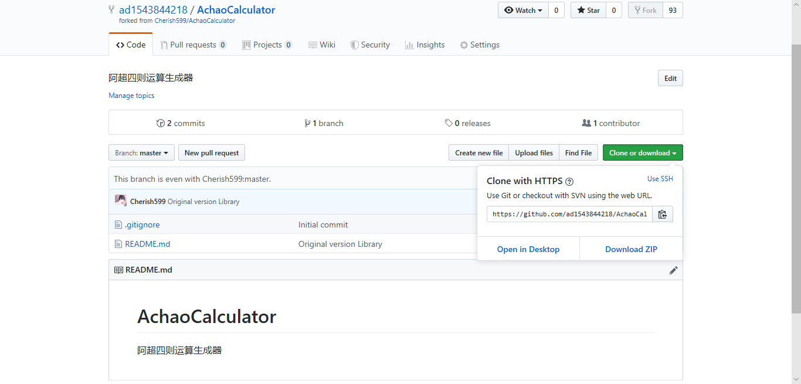
Task: Select the HTTPS clone URL field
Action: [569, 214]
